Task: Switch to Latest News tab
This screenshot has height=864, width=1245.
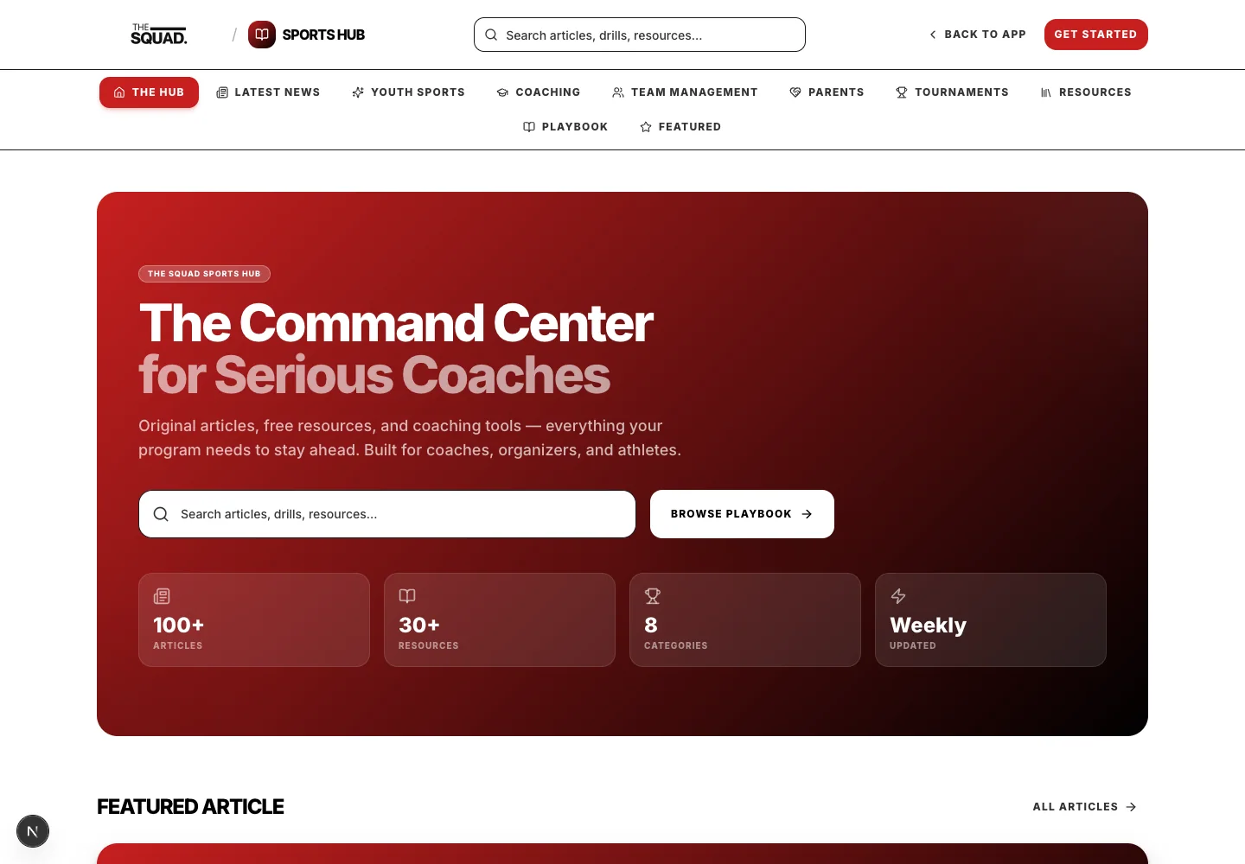Action: (268, 92)
